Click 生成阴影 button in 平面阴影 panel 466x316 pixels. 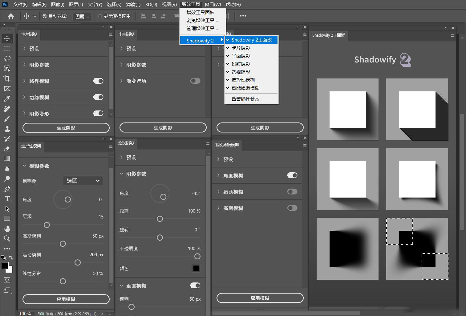[163, 127]
